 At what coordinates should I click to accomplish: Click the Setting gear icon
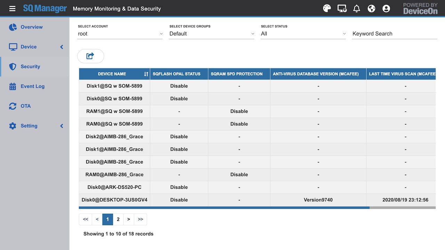point(13,126)
